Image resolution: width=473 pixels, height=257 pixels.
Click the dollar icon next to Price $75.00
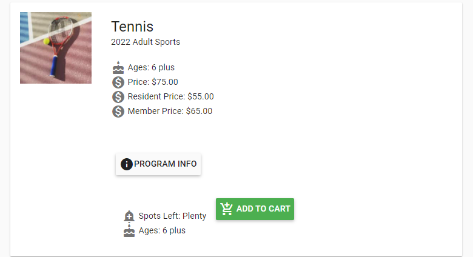pos(118,82)
